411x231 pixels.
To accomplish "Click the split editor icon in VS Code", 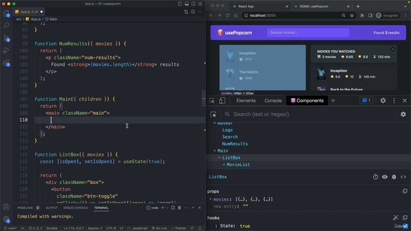I will tap(193, 12).
